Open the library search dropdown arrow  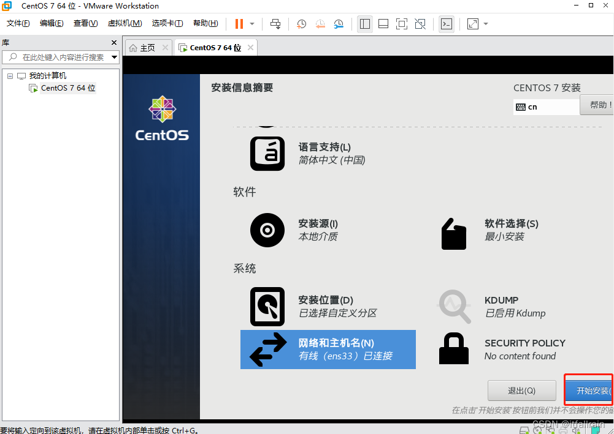pyautogui.click(x=114, y=58)
